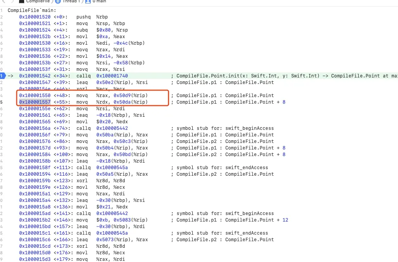The height and width of the screenshot is (262, 398).
Task: Click address 0x1000015cd
Action: 35,246
